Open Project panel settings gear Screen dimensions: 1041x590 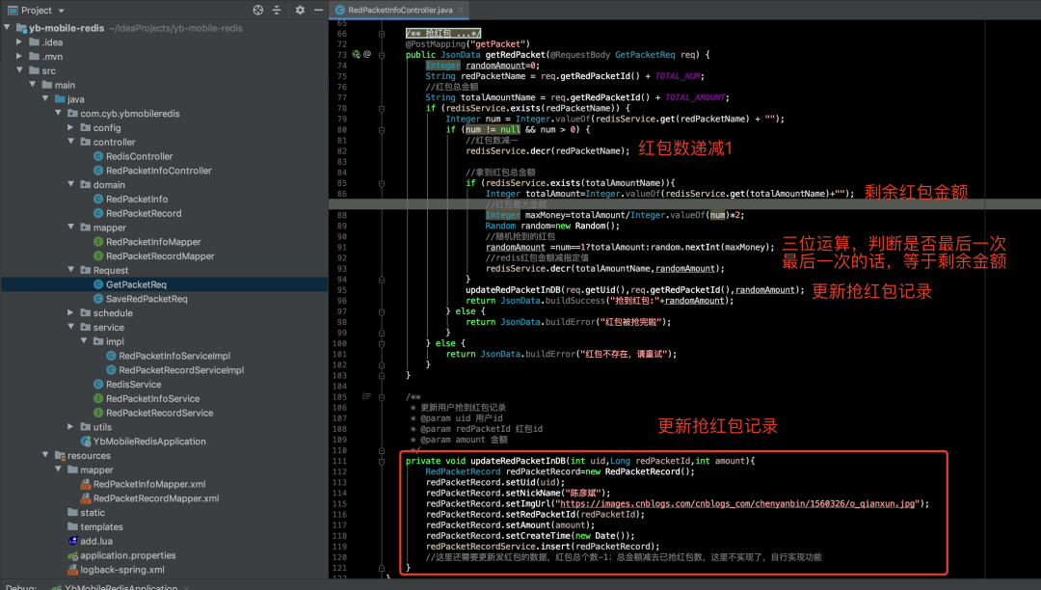pyautogui.click(x=301, y=10)
